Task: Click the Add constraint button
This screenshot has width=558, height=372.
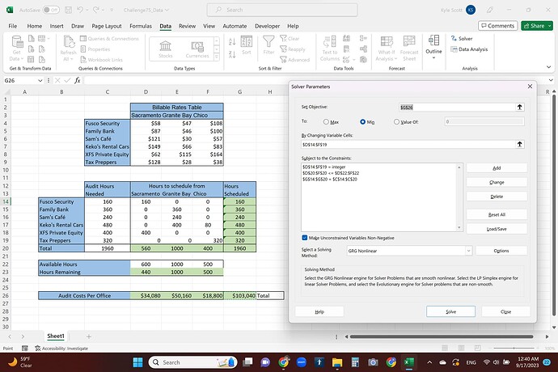Action: pos(497,168)
